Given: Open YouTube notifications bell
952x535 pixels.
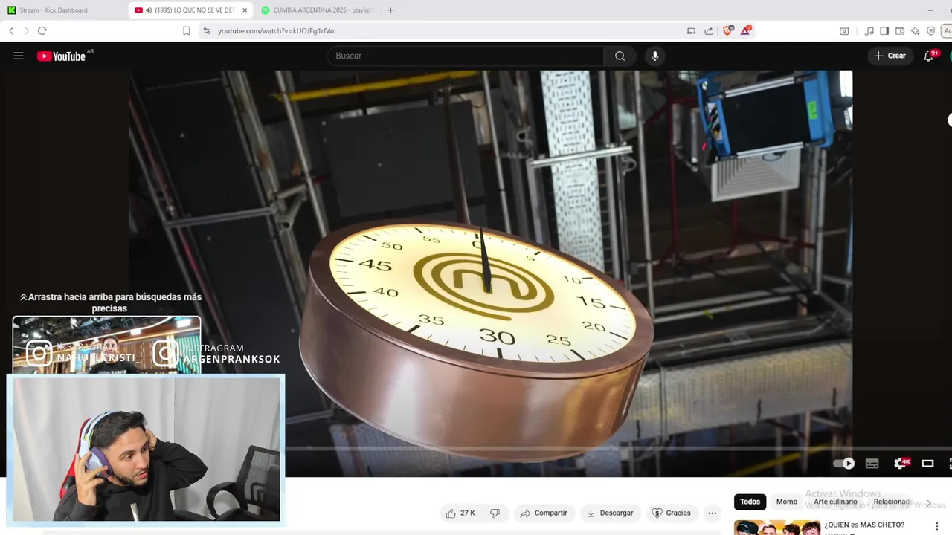Looking at the screenshot, I should pyautogui.click(x=928, y=56).
